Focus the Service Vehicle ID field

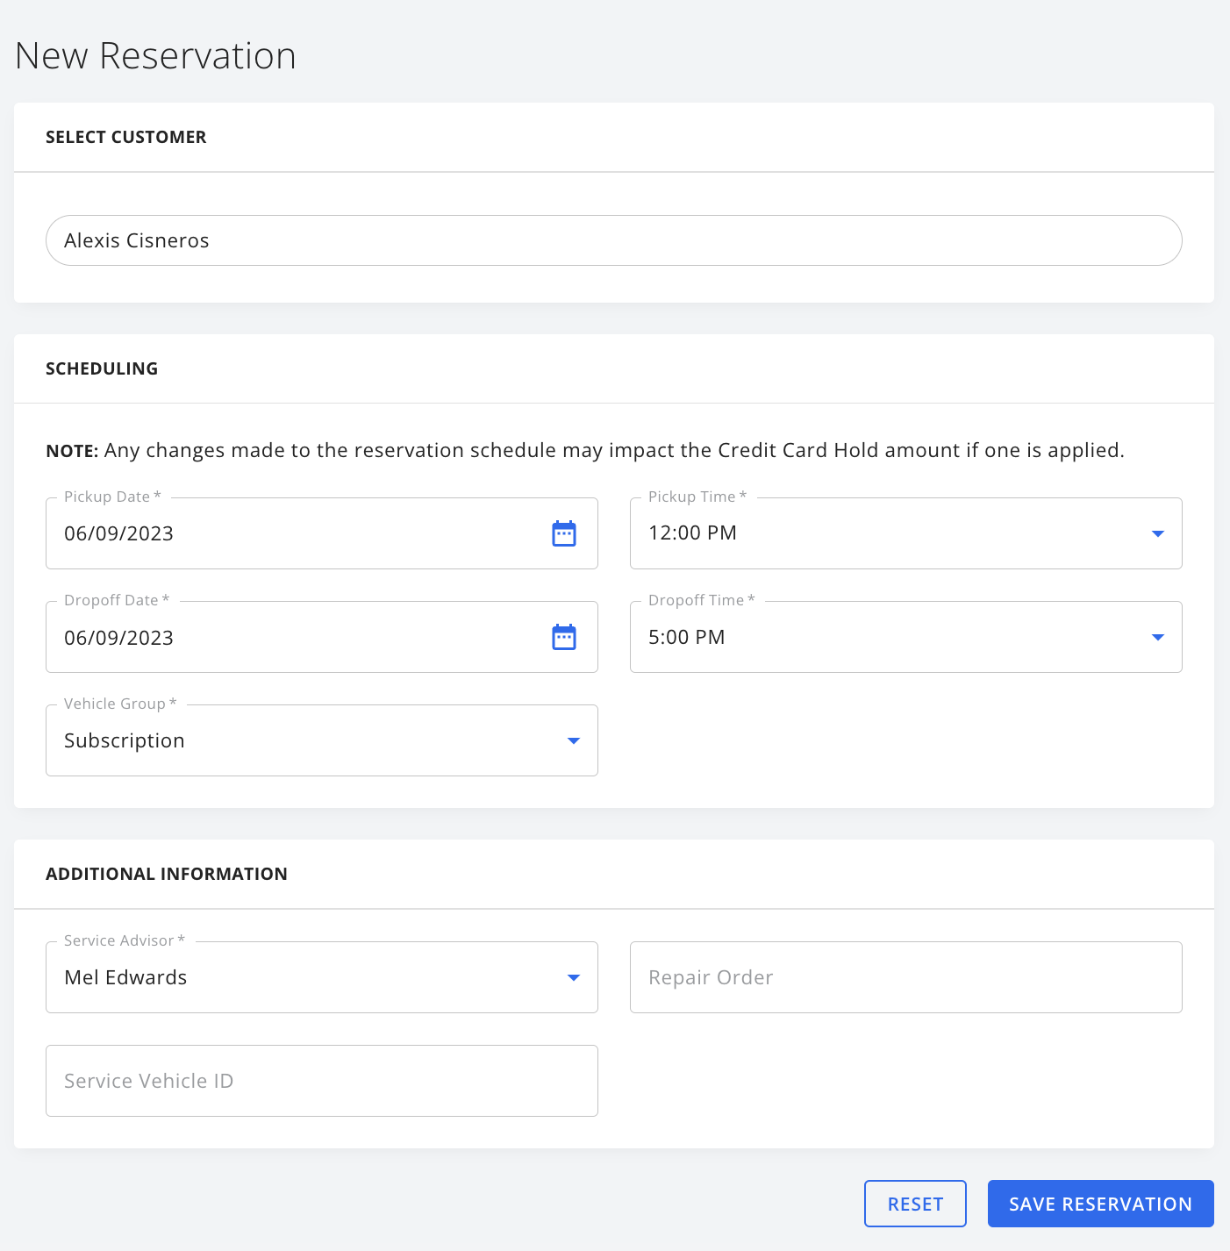(322, 1081)
